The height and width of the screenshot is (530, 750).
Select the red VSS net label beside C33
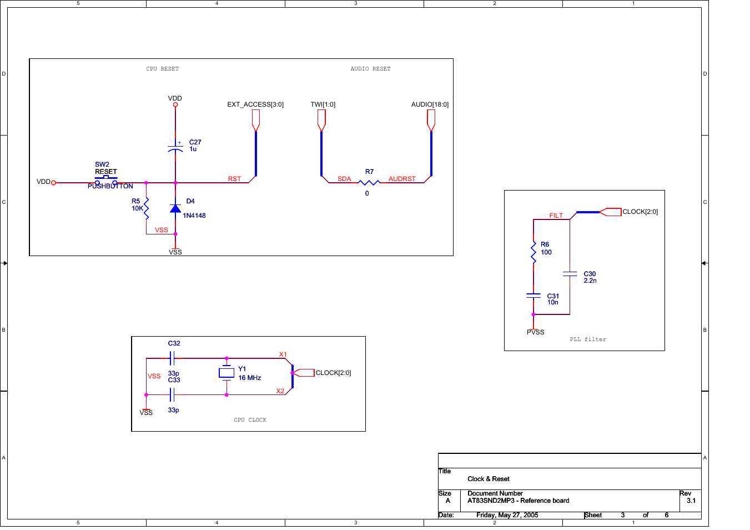[x=154, y=376]
